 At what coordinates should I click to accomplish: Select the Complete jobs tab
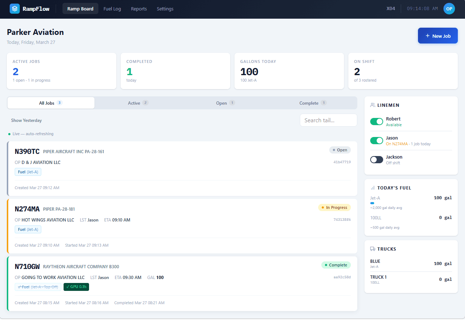pyautogui.click(x=313, y=103)
